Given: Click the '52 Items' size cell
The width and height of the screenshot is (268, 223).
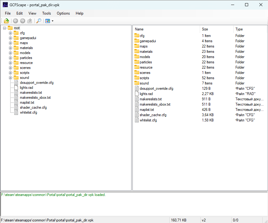Looking at the screenshot, I should point(208,78).
